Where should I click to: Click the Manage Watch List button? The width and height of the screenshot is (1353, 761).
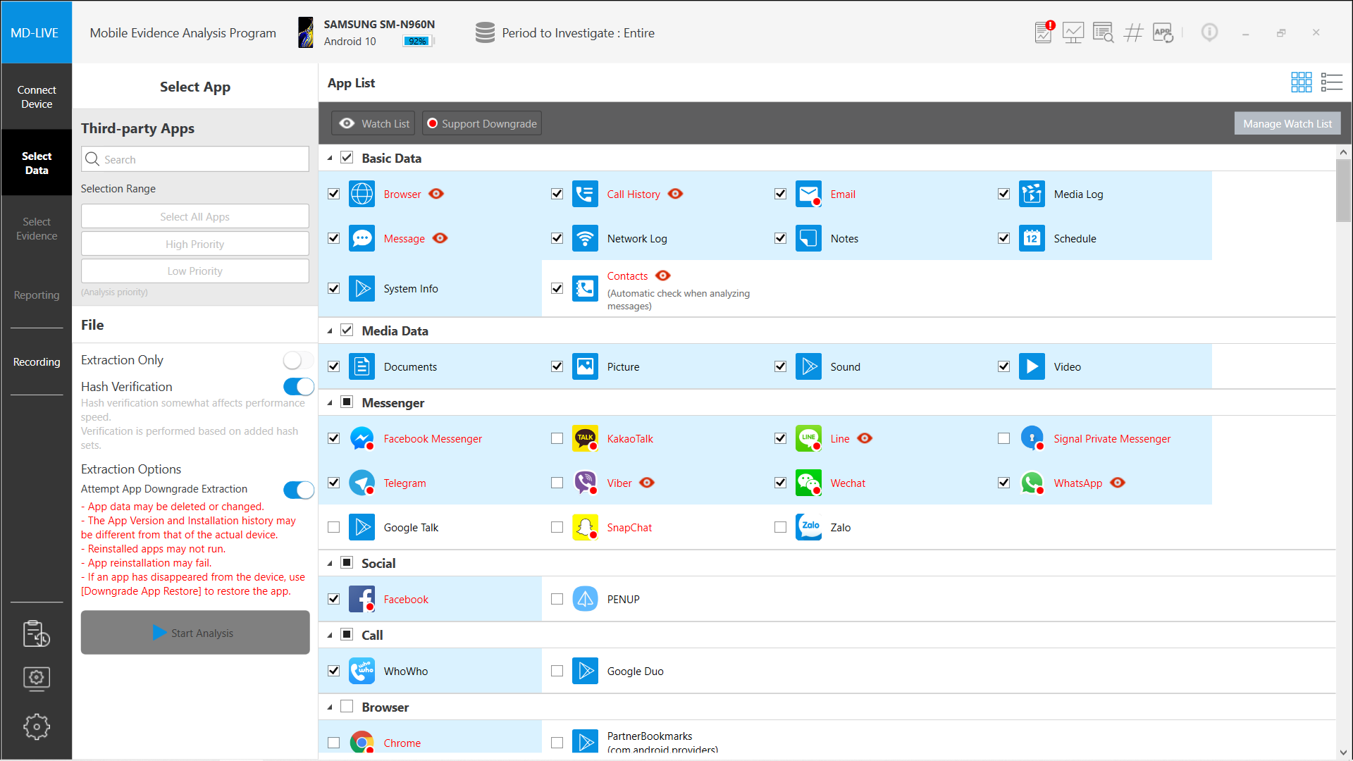tap(1287, 123)
